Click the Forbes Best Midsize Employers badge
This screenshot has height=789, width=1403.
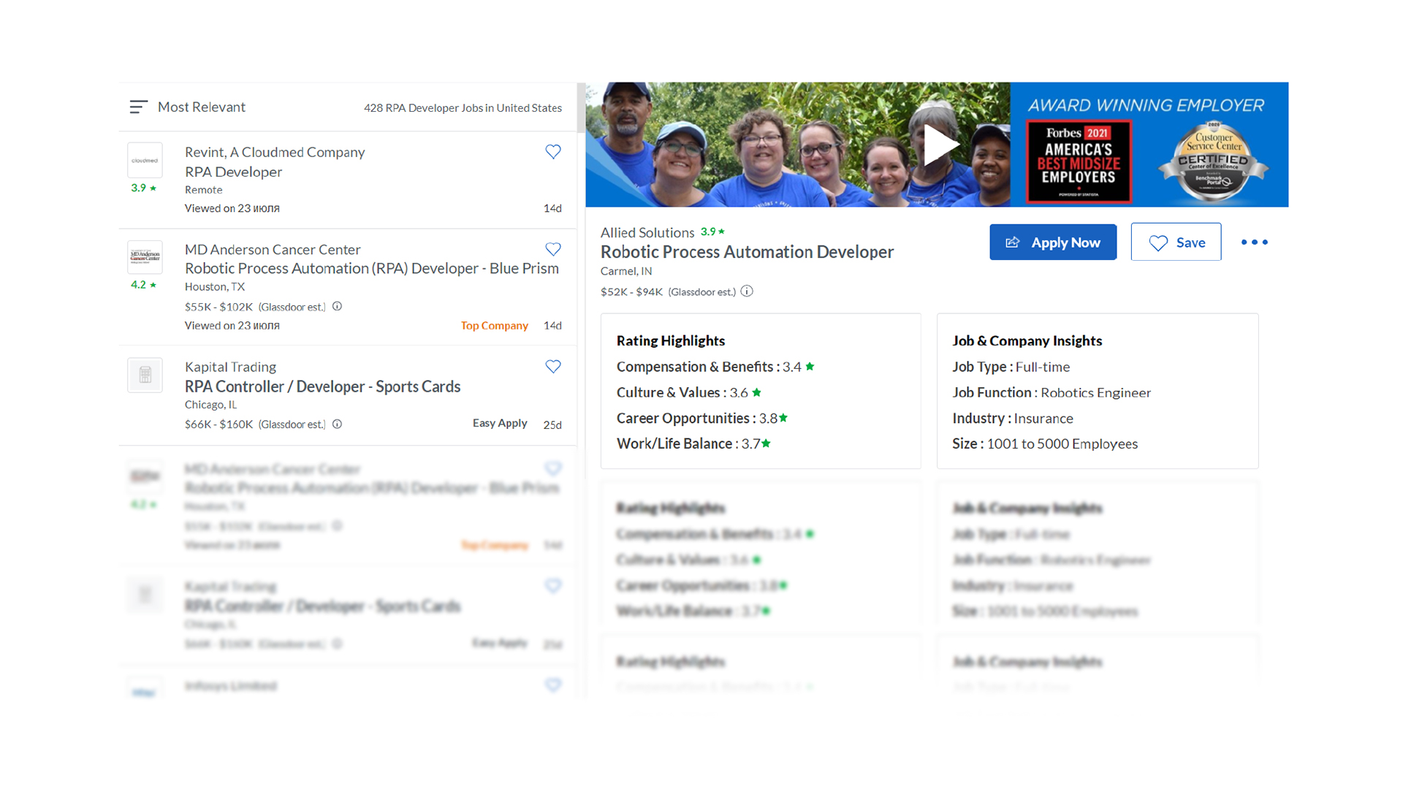1079,161
